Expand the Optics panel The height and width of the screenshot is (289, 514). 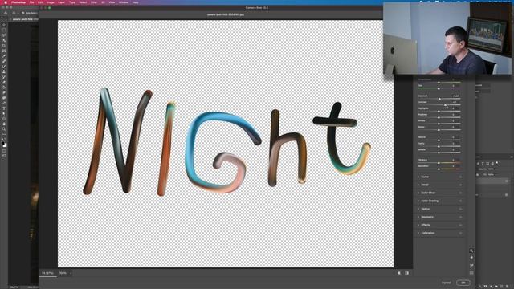point(418,209)
